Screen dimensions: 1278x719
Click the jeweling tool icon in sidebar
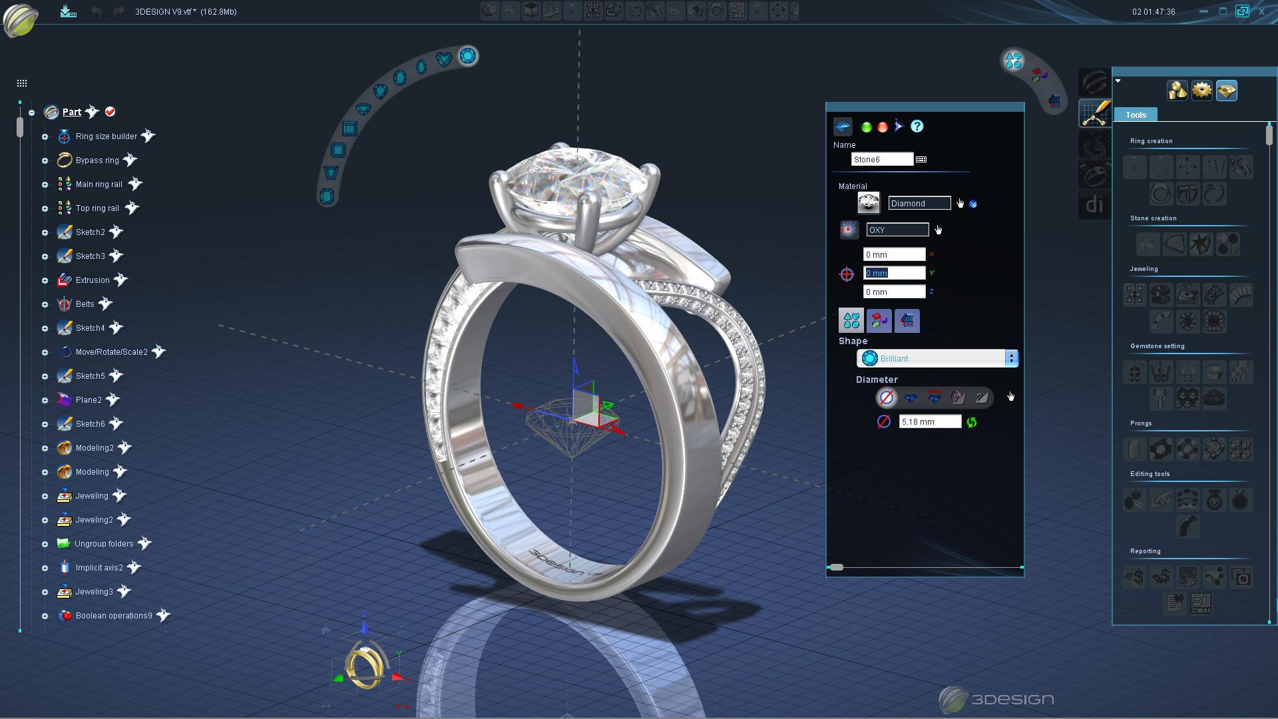1136,294
